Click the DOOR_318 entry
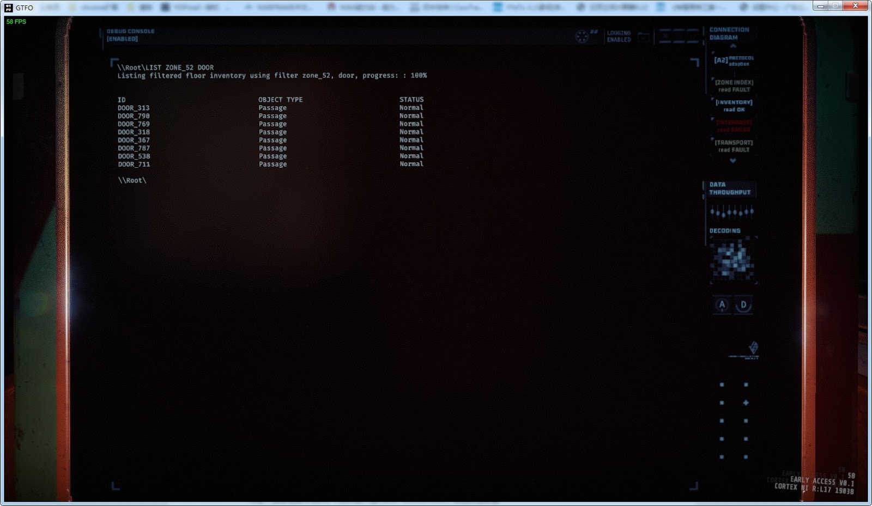The image size is (872, 506). (x=134, y=132)
